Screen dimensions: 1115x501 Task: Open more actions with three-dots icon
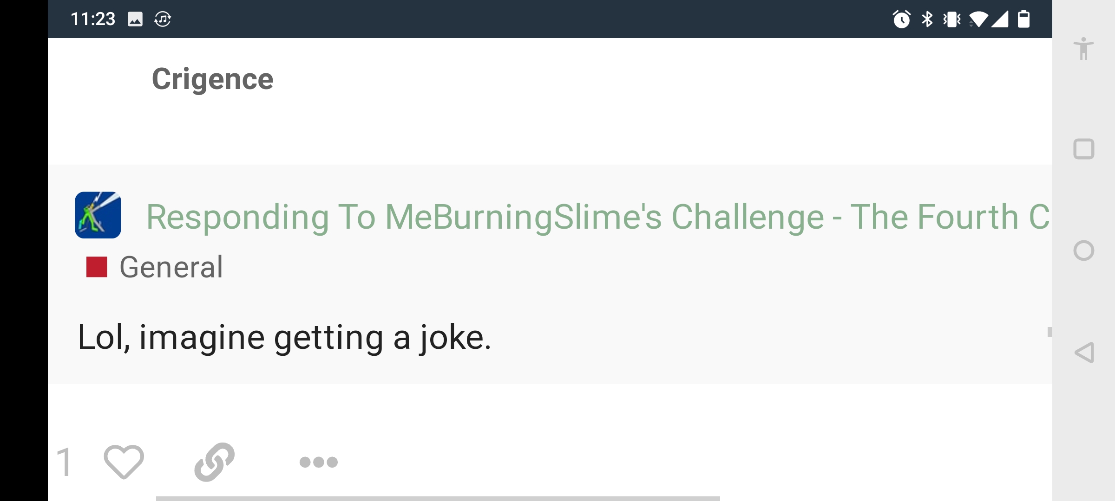[319, 462]
